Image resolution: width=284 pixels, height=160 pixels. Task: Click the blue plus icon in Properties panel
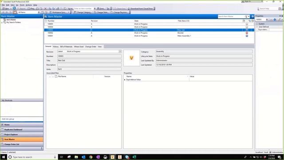click(x=275, y=20)
